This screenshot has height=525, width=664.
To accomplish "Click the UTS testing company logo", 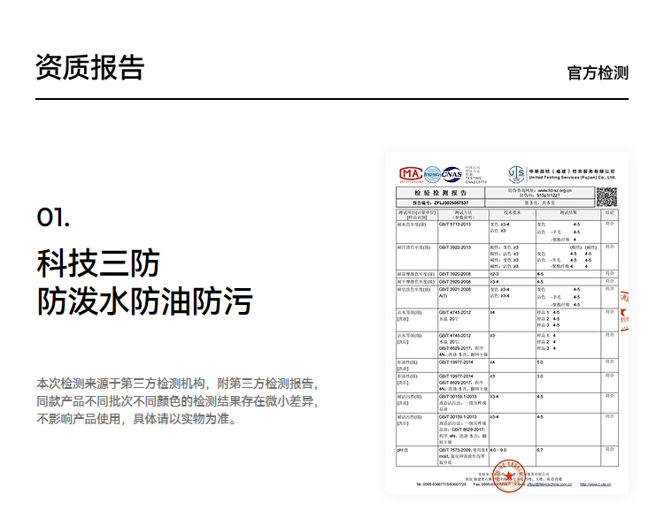I will (x=517, y=174).
